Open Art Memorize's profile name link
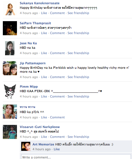 pos(43,144)
